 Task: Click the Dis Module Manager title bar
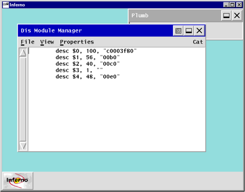pyautogui.click(x=95, y=31)
